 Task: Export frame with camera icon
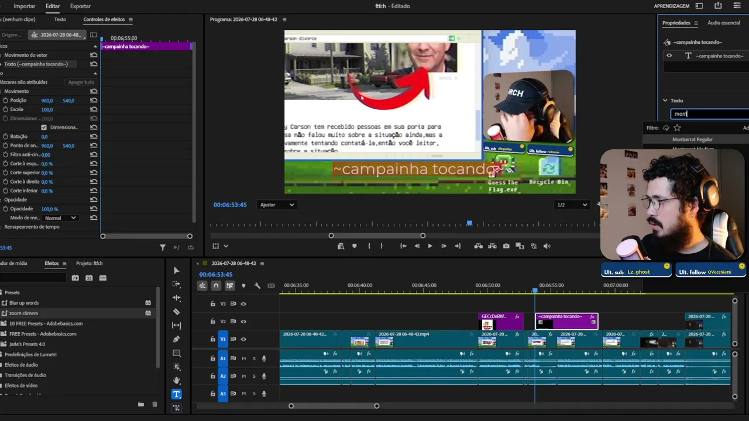coord(506,246)
